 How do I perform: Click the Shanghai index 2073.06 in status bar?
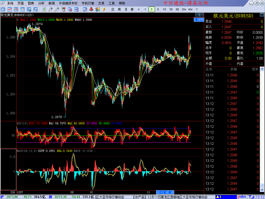point(12,197)
